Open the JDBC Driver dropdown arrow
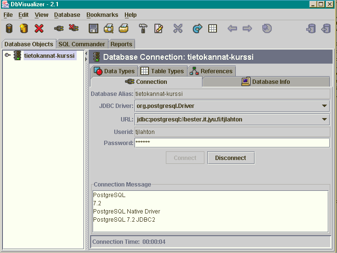The width and height of the screenshot is (337, 253). tap(324, 106)
